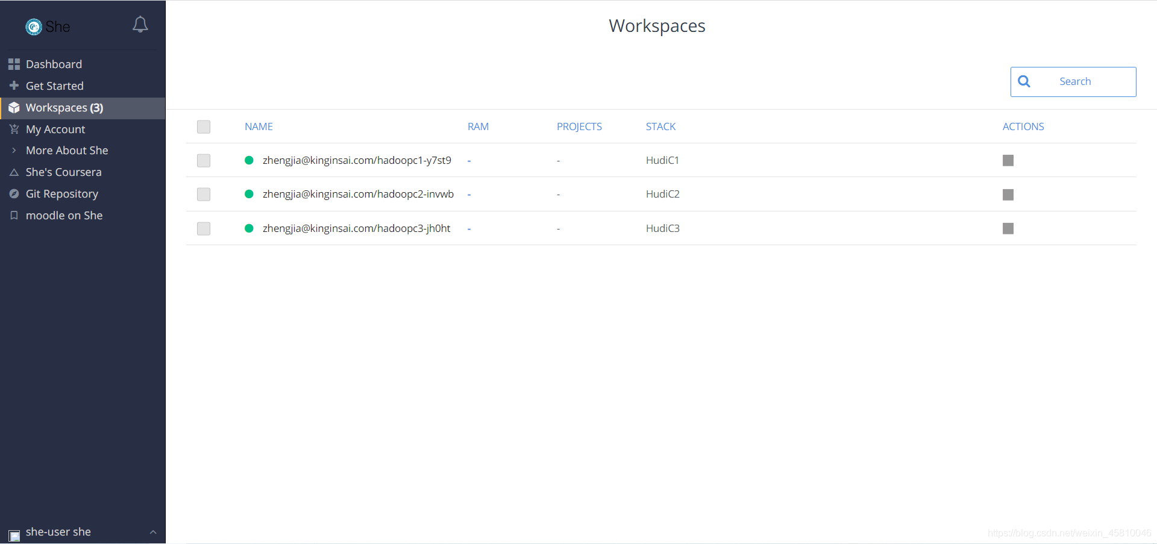Click the She's Coursera triangle icon
The width and height of the screenshot is (1157, 544).
(14, 172)
